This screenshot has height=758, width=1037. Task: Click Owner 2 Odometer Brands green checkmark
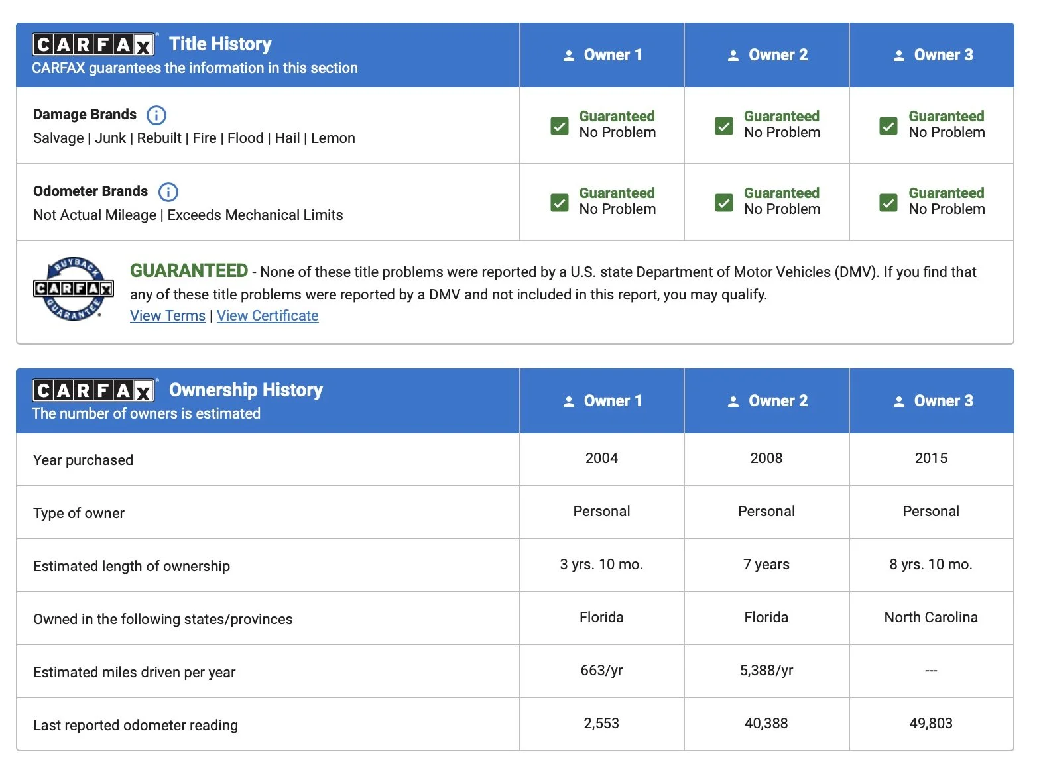(724, 203)
